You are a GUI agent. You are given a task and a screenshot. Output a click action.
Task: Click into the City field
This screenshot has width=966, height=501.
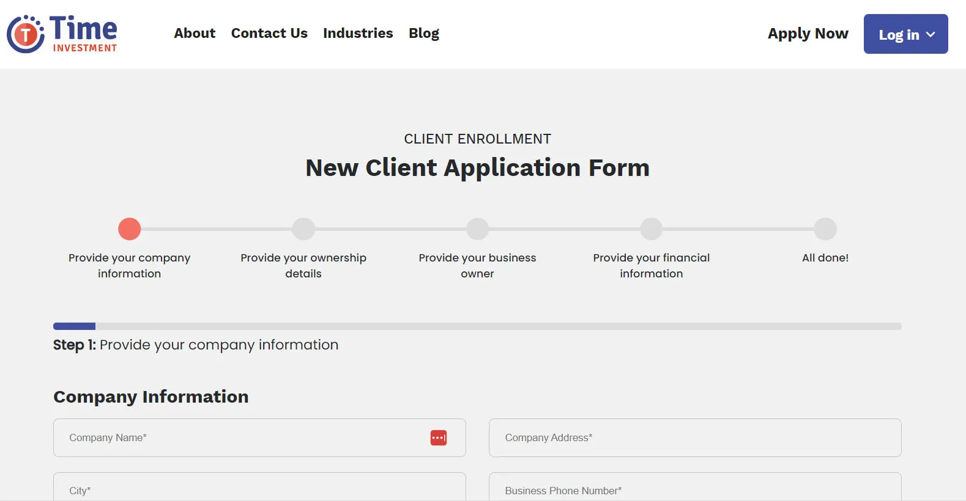tap(259, 489)
